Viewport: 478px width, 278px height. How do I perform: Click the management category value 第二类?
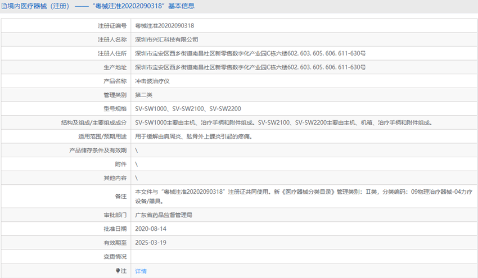click(x=144, y=95)
